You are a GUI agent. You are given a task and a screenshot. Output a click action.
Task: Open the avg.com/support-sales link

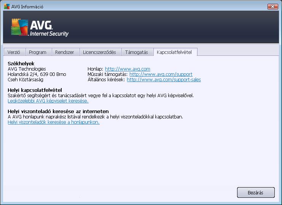point(164,80)
